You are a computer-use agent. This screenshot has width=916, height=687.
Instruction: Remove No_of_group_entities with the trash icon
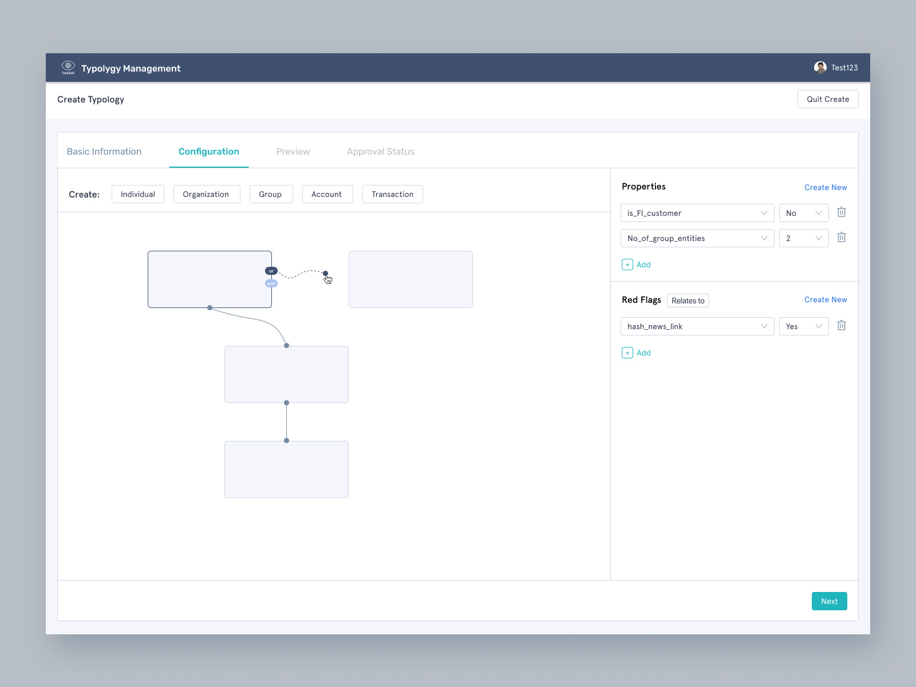click(x=841, y=238)
